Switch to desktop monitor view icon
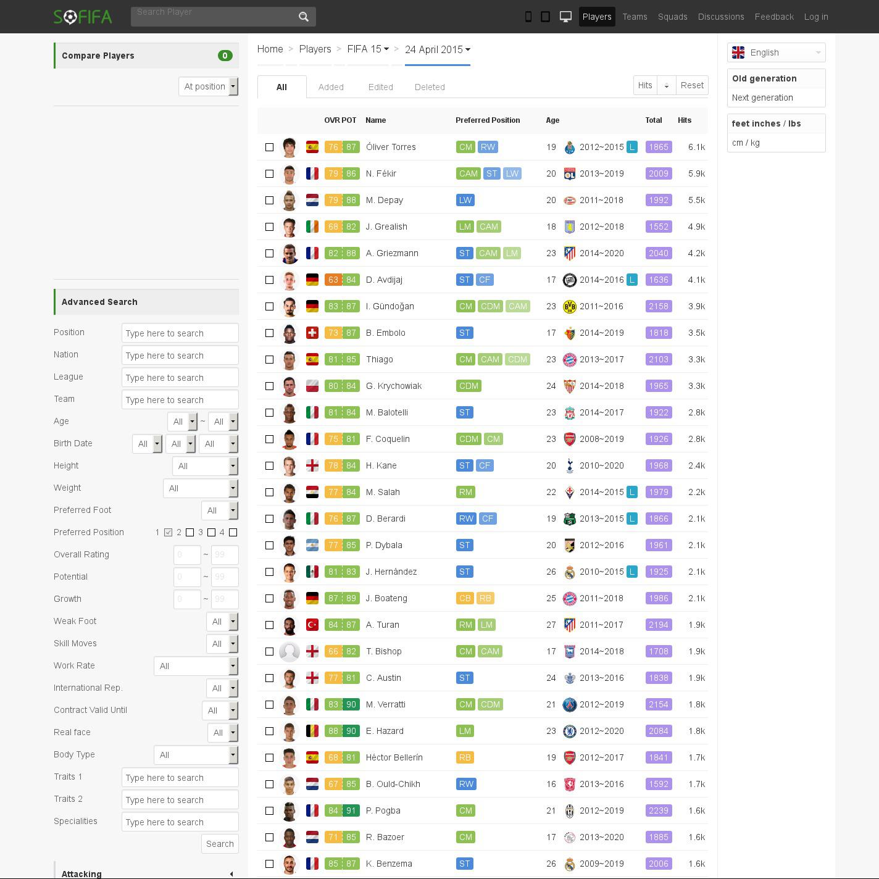 coord(565,17)
